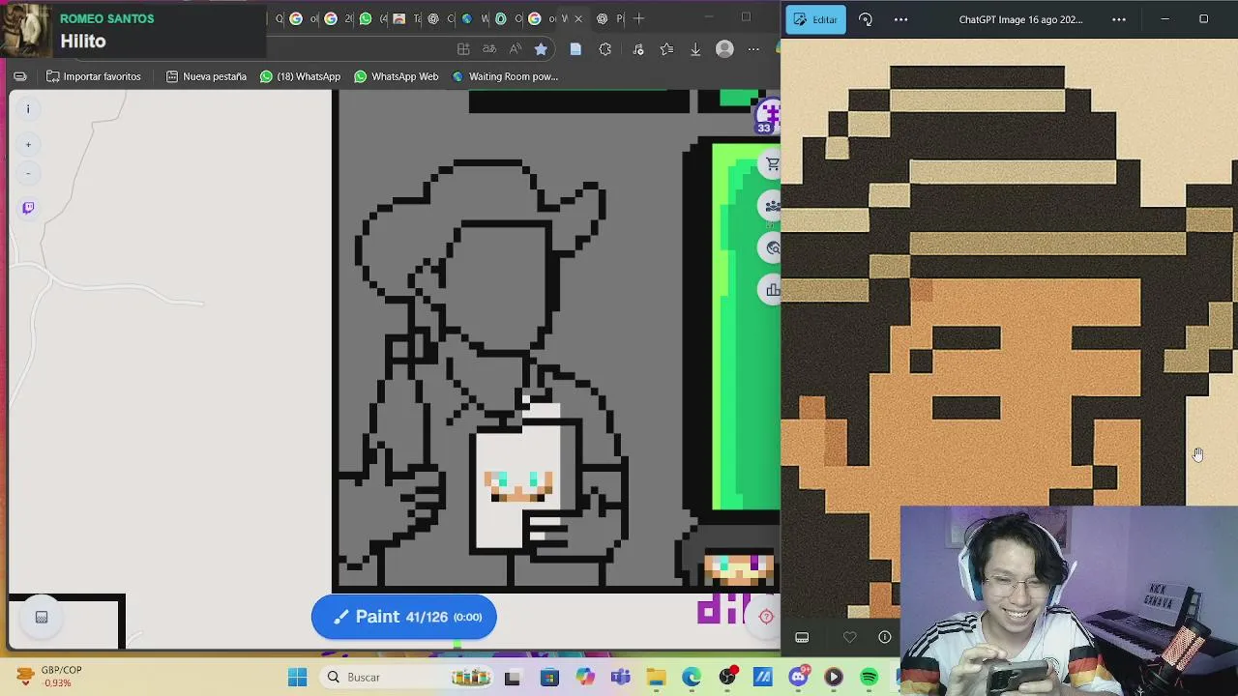Open the round palette button at bottom left
This screenshot has width=1238, height=696.
tap(42, 617)
